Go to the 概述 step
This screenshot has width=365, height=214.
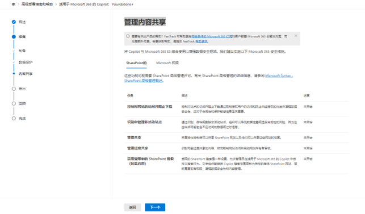click(x=22, y=22)
